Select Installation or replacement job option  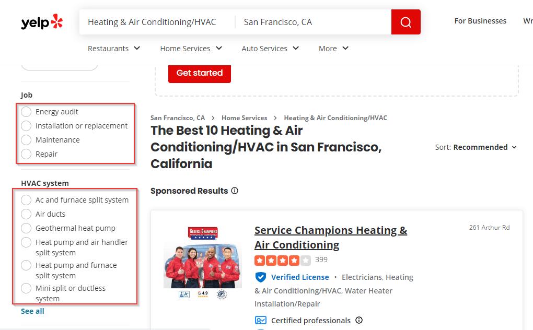click(26, 126)
